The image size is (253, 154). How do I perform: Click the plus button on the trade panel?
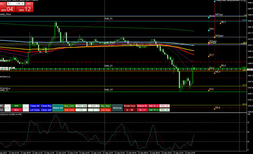[2, 106]
